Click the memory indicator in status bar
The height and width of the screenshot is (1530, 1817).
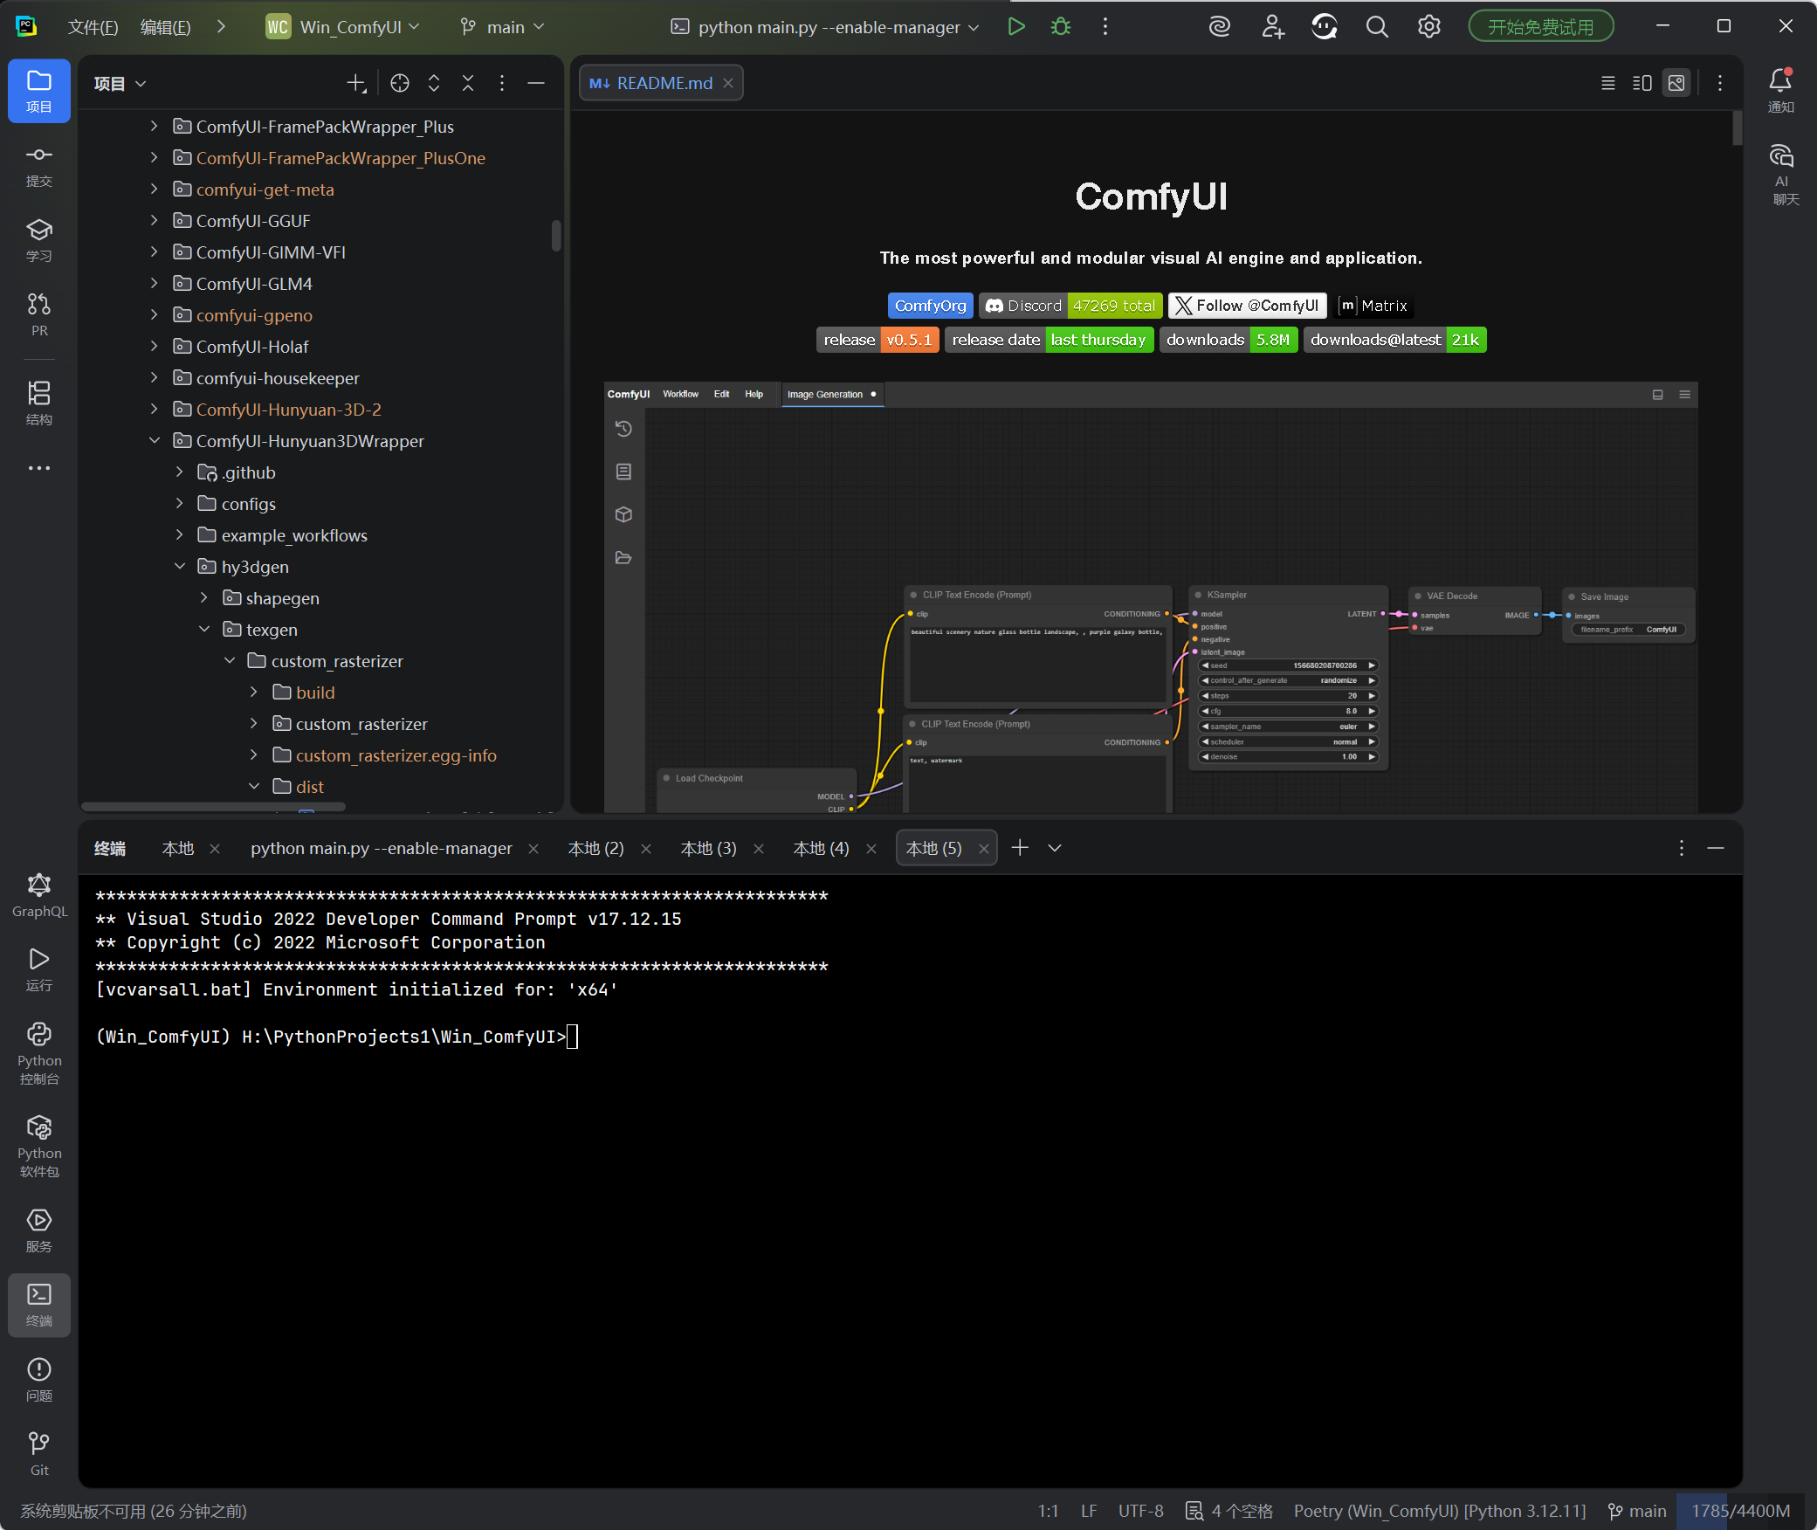coord(1739,1511)
